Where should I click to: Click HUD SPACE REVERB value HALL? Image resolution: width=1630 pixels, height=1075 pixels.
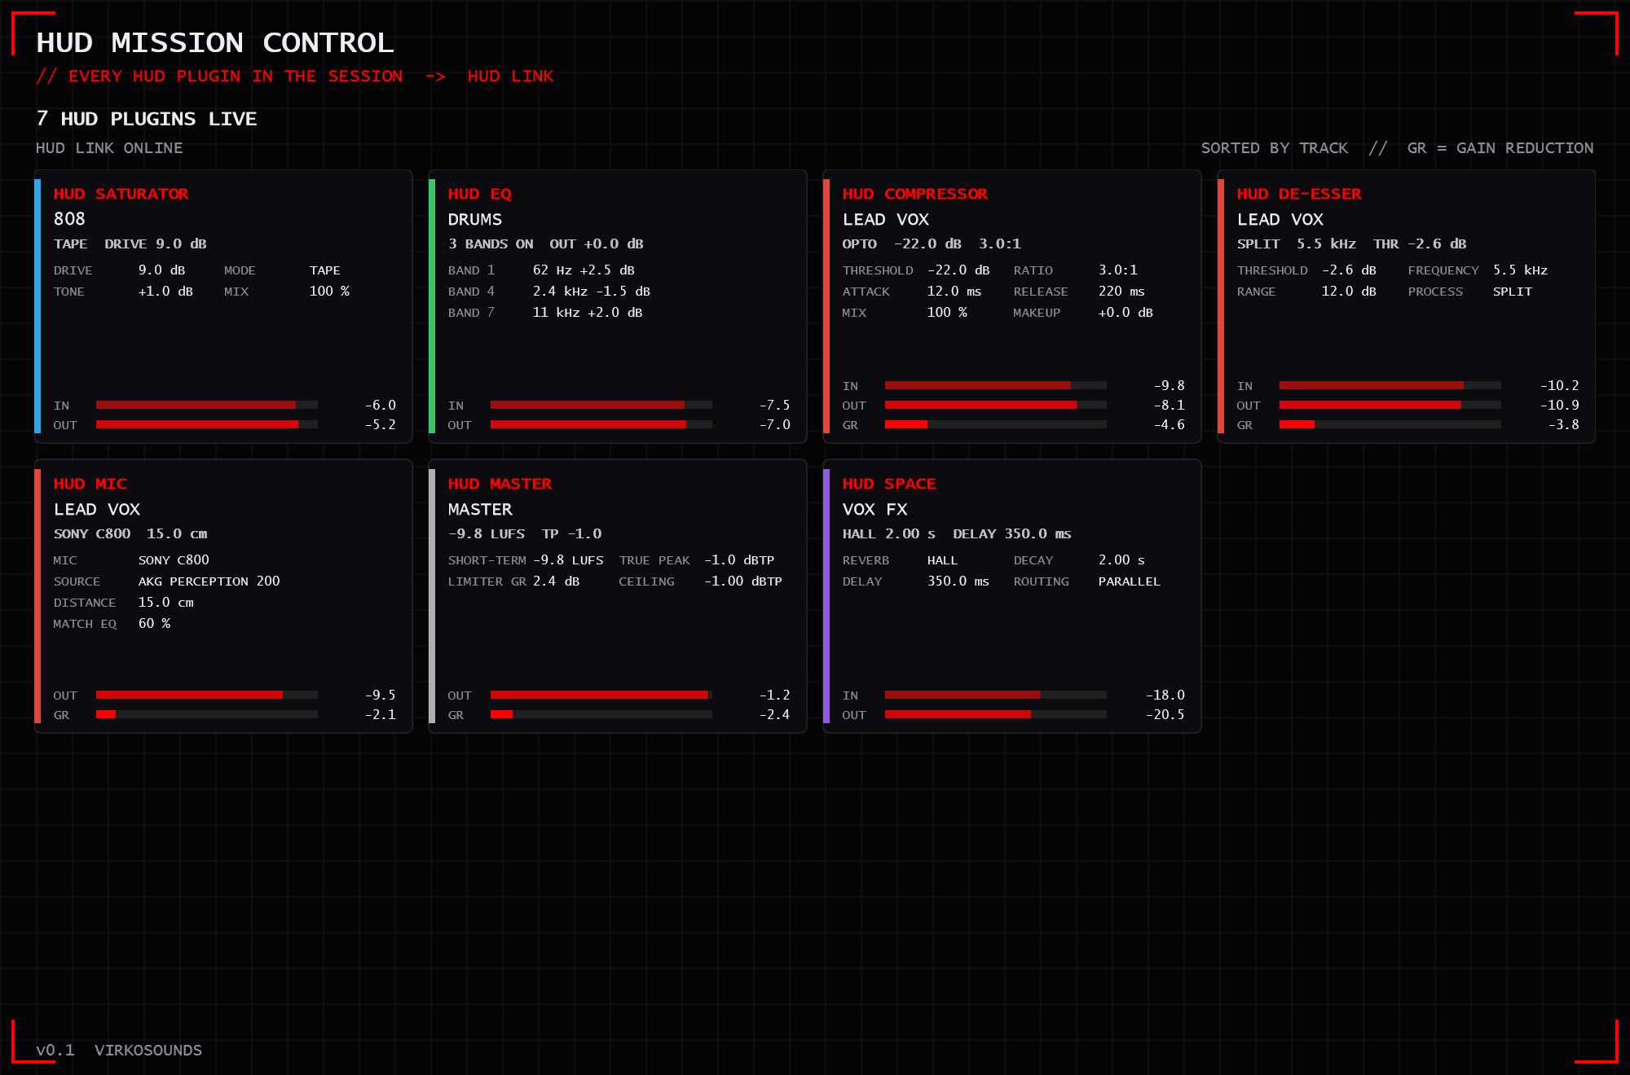[x=942, y=559]
